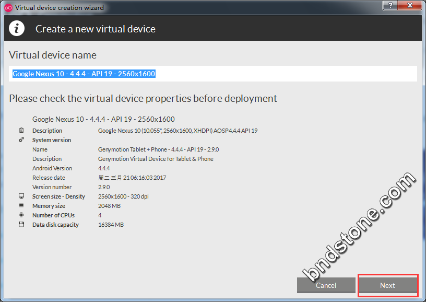Click the Screen size monitor icon
The height and width of the screenshot is (302, 426).
tap(21, 196)
